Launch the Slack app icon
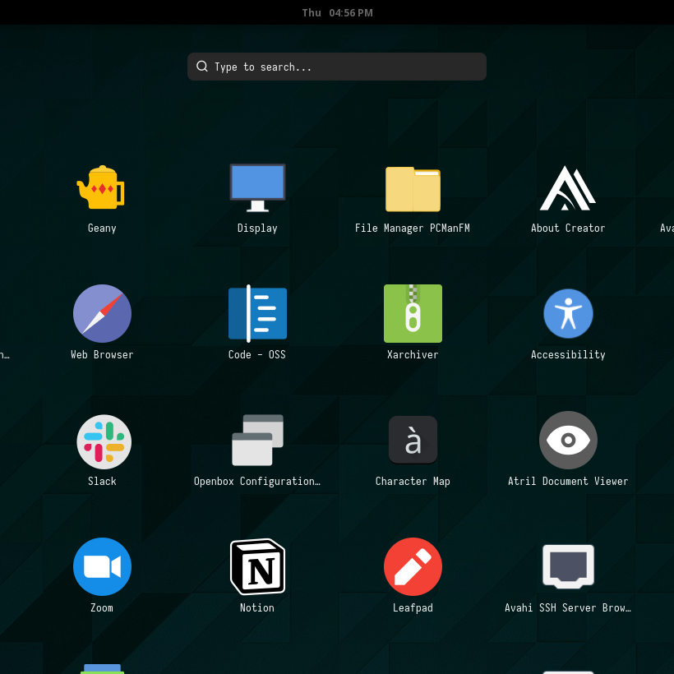The height and width of the screenshot is (674, 674). [x=104, y=441]
